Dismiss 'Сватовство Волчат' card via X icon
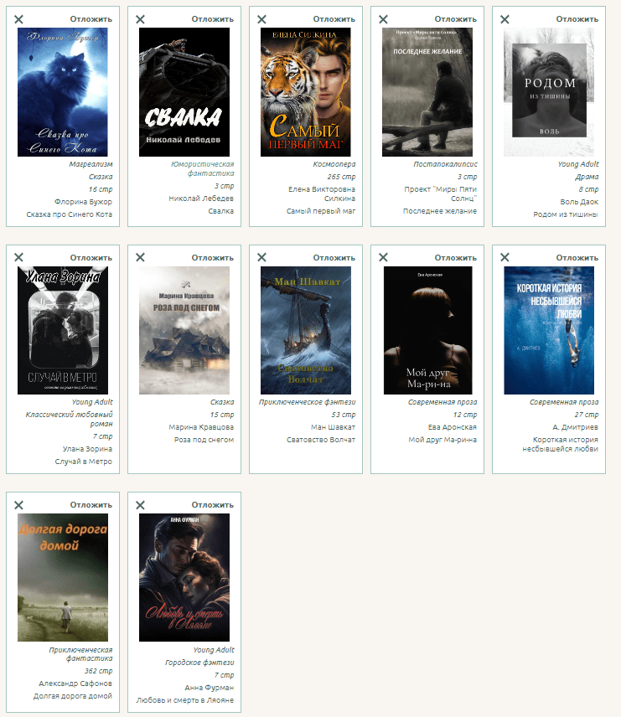This screenshot has width=621, height=717. click(262, 258)
